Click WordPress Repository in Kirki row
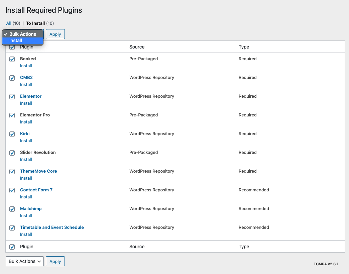This screenshot has width=349, height=274. click(x=151, y=133)
